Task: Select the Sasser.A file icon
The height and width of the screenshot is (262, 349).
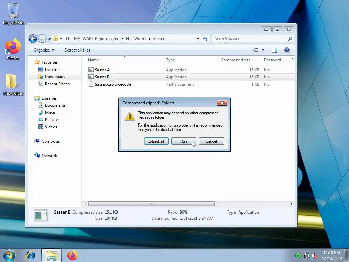Action: click(91, 70)
